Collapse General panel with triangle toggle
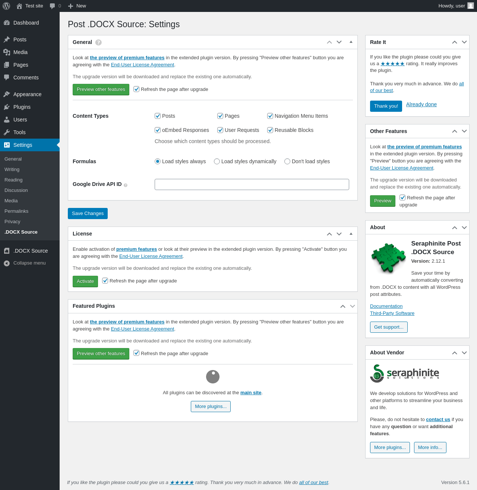 [x=351, y=42]
